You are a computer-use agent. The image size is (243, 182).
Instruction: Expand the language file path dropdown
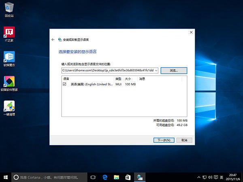coord(156,70)
